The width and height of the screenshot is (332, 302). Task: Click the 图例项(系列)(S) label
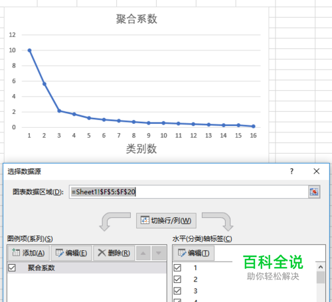pos(30,238)
